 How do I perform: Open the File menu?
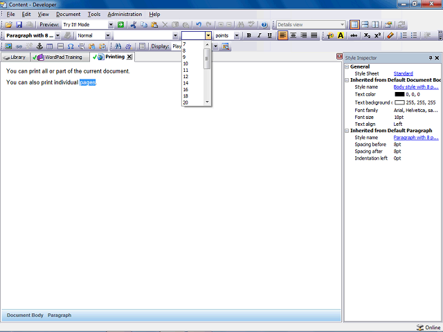coord(10,14)
